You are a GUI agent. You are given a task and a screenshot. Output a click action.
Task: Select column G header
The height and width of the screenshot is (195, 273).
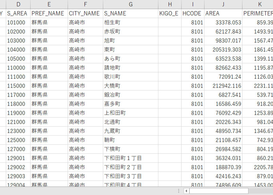coord(131,4)
